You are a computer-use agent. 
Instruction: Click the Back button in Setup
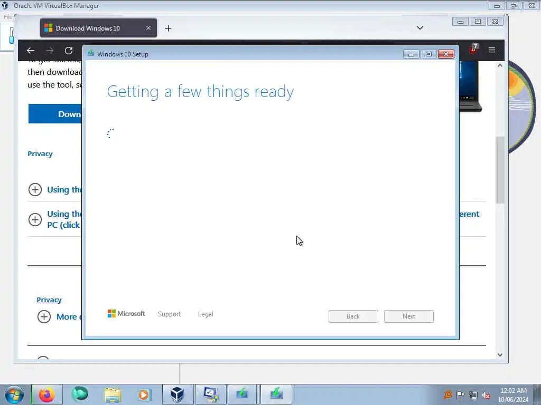[353, 316]
